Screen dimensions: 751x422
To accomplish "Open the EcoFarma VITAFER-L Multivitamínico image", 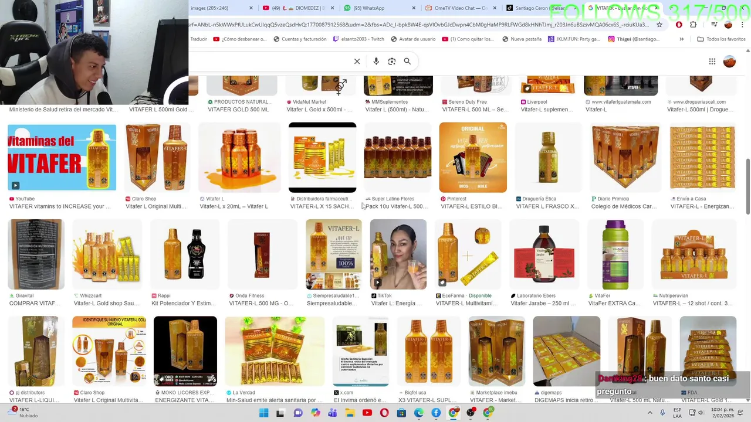I will tap(468, 254).
